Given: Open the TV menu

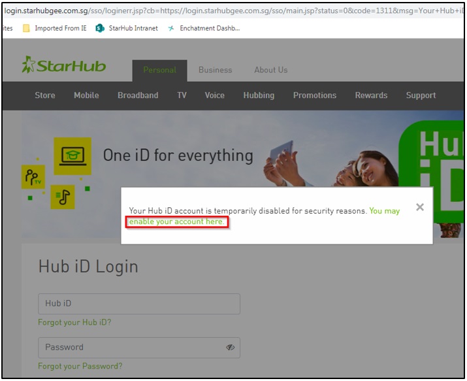Looking at the screenshot, I should click(x=182, y=95).
